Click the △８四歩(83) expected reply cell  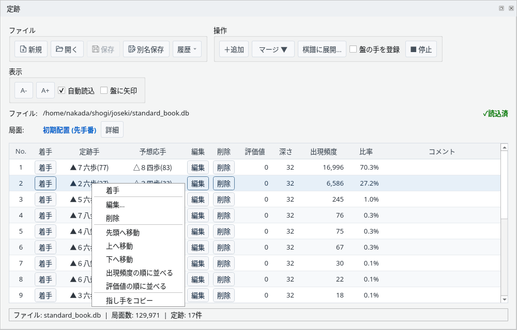tap(153, 168)
